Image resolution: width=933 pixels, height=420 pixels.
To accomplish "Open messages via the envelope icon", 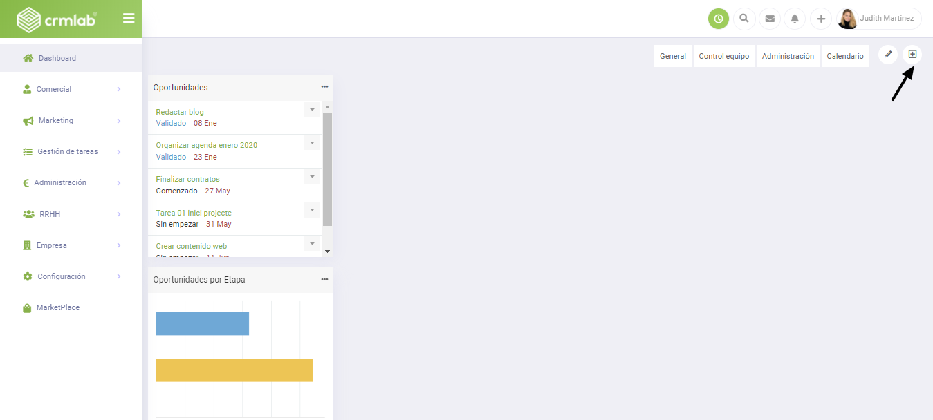I will (x=770, y=19).
